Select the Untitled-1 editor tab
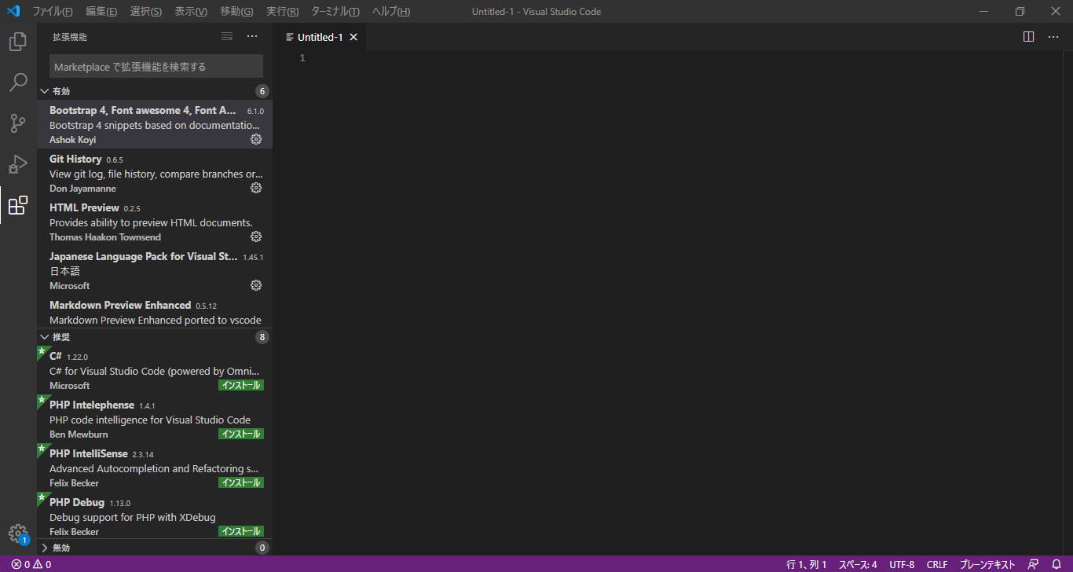Screen dimensions: 1073x572 pos(320,37)
